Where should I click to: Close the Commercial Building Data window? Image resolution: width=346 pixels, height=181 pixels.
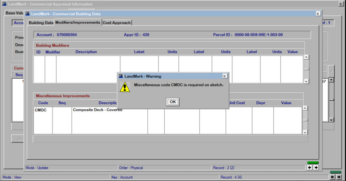318,14
